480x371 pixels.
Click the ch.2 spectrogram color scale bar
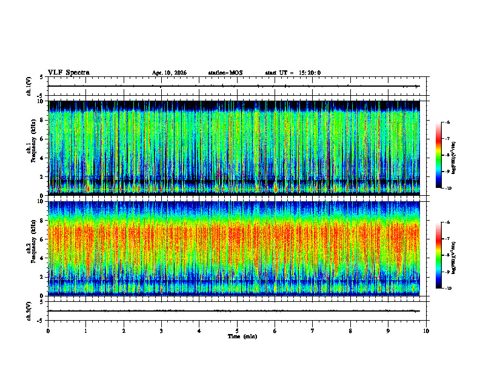[438, 255]
